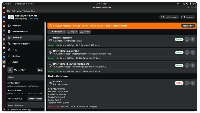Click the Enabled badge on Default Interface

(x=179, y=39)
